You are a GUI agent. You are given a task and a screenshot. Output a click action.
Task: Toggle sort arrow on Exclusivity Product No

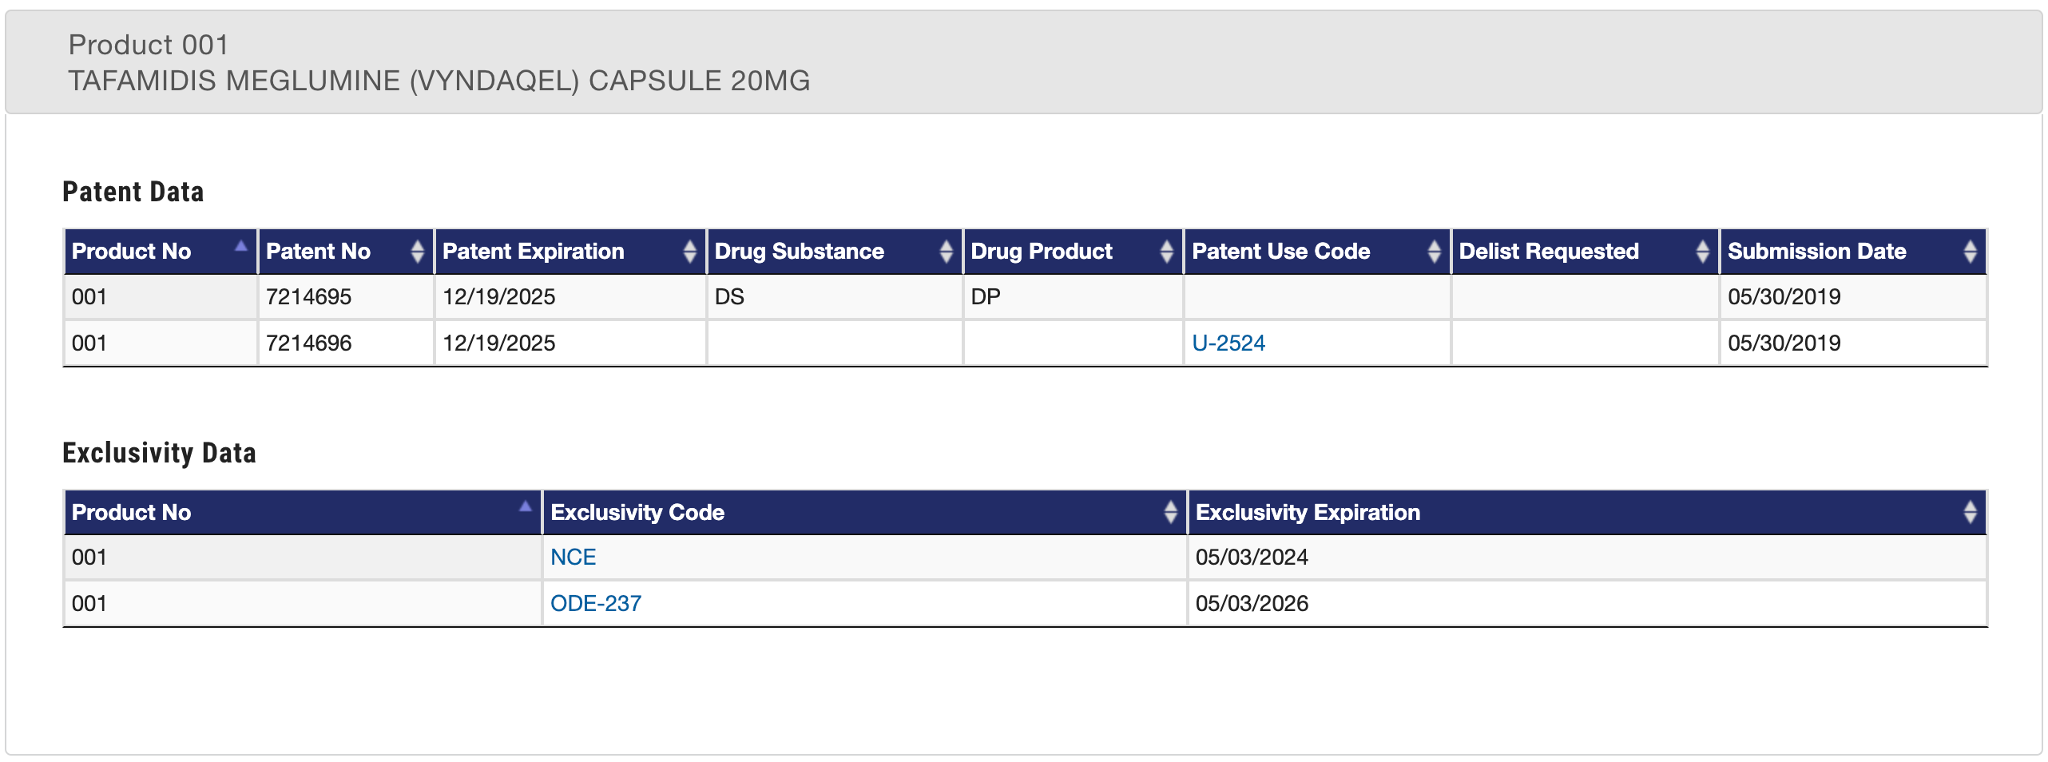(525, 507)
